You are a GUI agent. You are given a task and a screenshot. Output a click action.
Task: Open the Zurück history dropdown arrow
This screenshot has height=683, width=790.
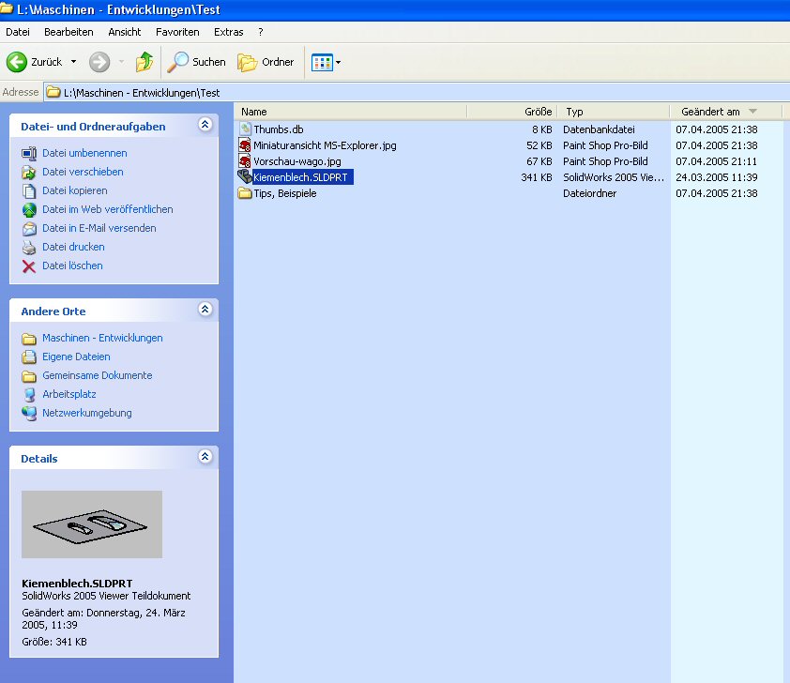pos(74,62)
